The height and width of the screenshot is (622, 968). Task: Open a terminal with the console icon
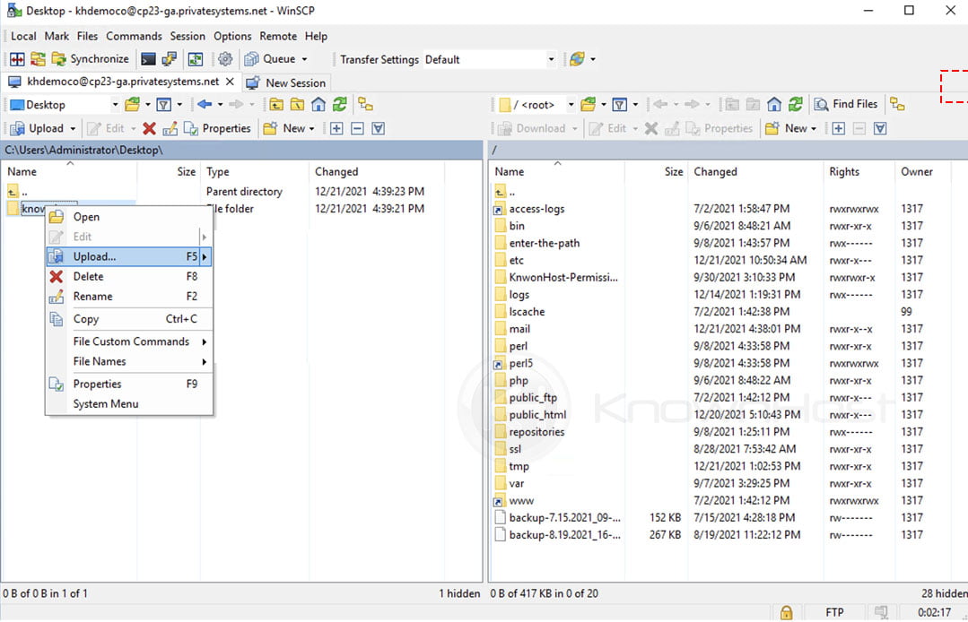tap(146, 59)
